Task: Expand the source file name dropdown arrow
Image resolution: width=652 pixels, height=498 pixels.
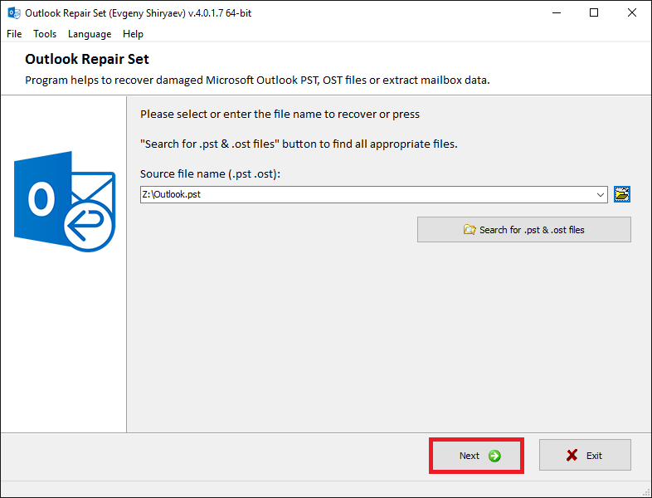Action: click(600, 195)
